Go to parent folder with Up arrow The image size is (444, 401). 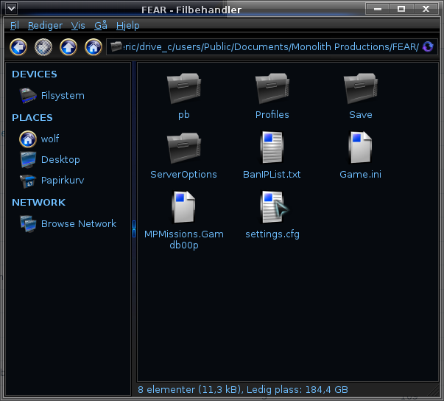pyautogui.click(x=68, y=46)
